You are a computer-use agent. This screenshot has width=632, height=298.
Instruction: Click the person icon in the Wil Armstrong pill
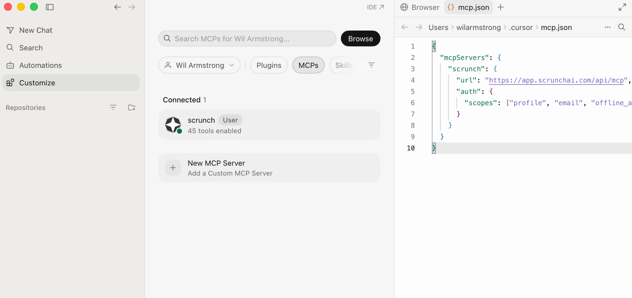click(168, 65)
